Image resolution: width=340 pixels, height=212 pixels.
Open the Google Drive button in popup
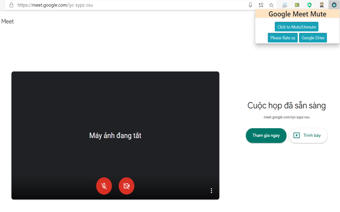[x=313, y=38]
